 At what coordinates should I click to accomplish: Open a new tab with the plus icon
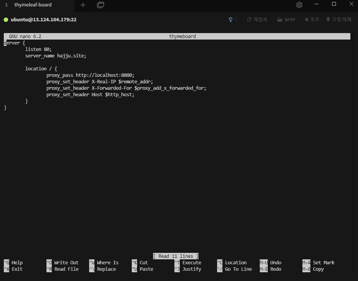[83, 5]
